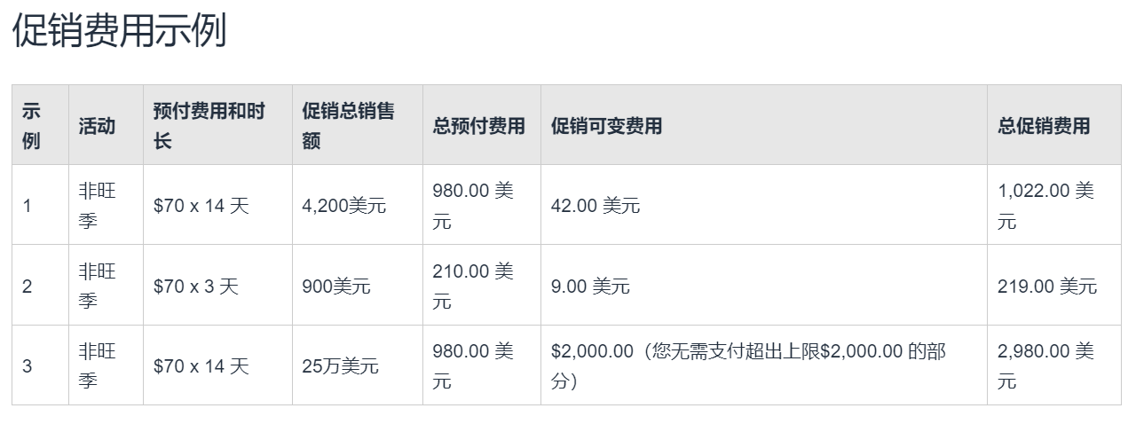Click the 活动 column header
Image resolution: width=1128 pixels, height=424 pixels.
(x=97, y=125)
